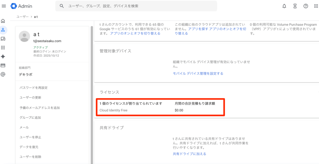The width and height of the screenshot is (319, 164).
Task: Open the Billing card icon in sidebar
Action: 3,65
